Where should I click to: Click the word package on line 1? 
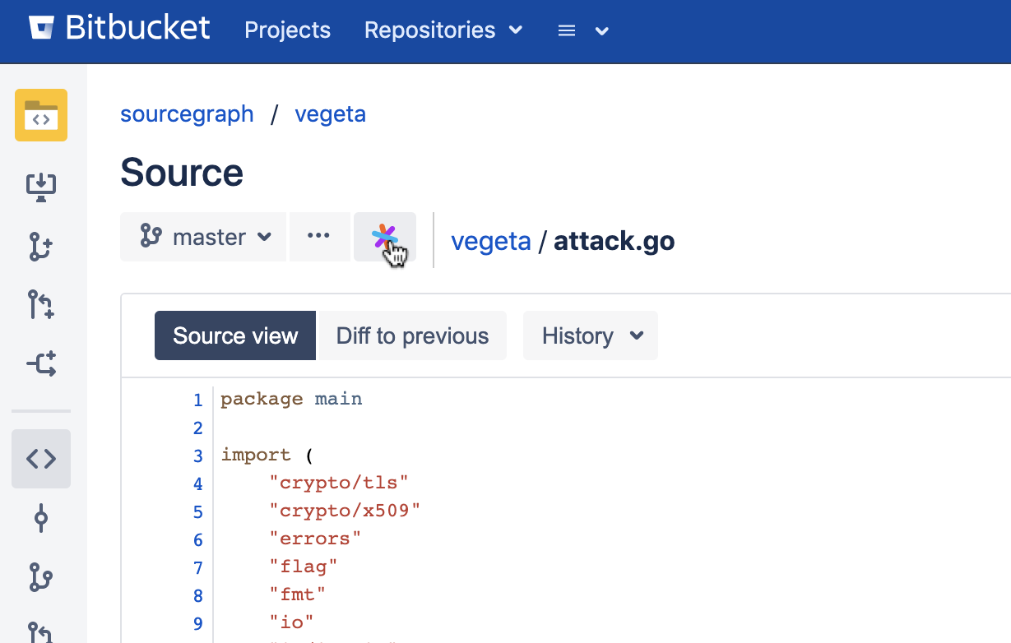click(262, 400)
